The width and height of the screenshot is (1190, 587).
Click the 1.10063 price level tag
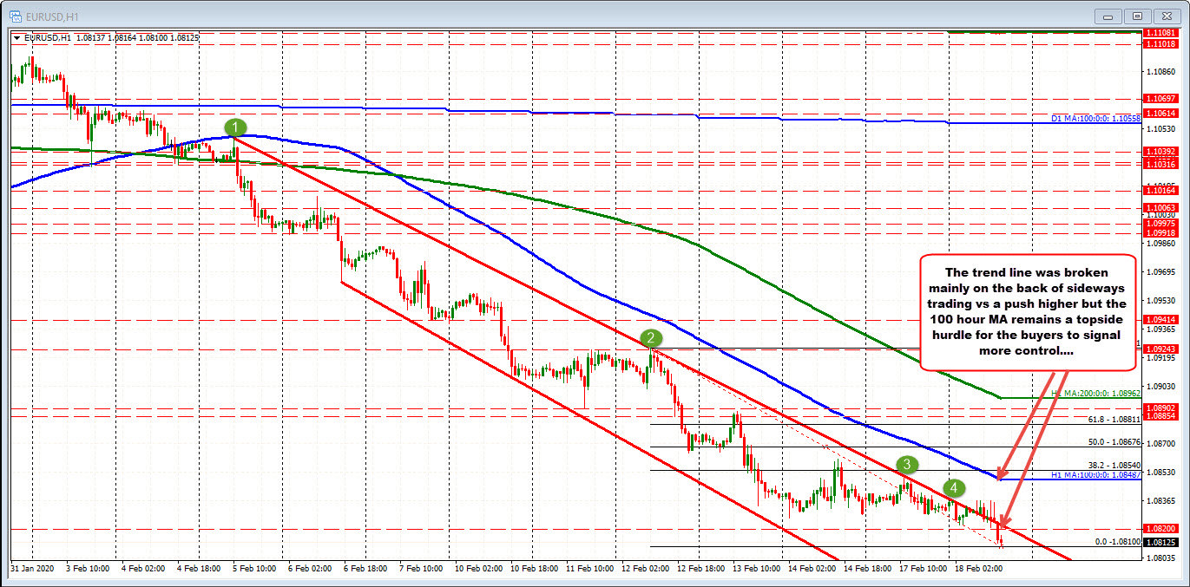tap(1160, 208)
